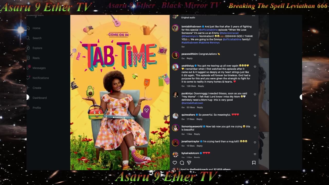Like the post with the heart icon

(x=175, y=163)
